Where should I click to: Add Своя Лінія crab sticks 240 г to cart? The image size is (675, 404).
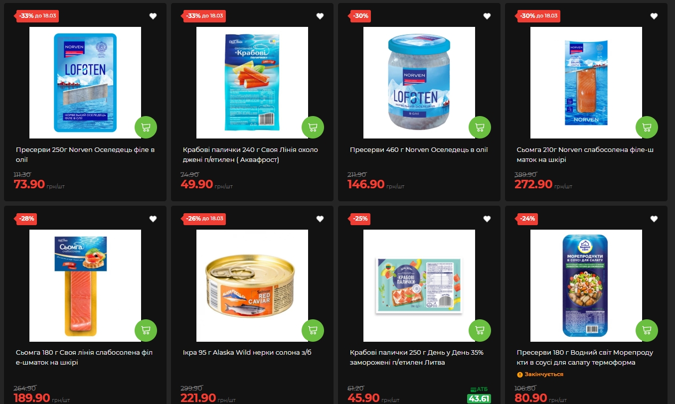click(313, 127)
